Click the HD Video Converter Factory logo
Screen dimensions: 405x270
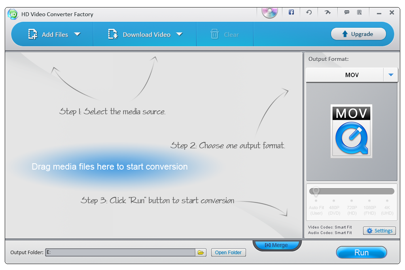[x=13, y=14]
